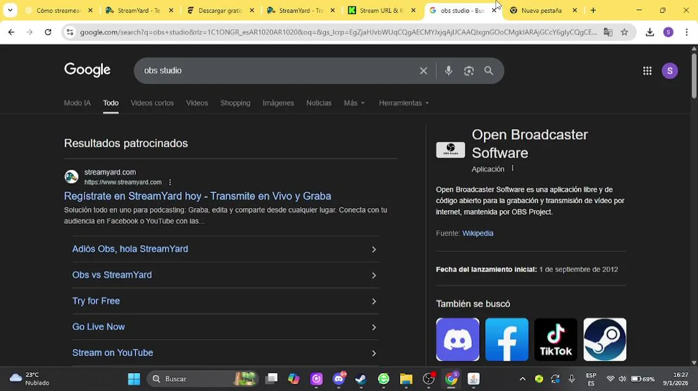
Task: Open Chrome three-dot menu
Action: click(687, 32)
